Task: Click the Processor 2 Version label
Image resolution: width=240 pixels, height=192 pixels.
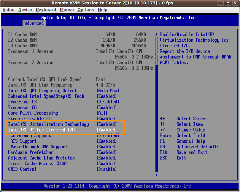Action: [x=31, y=63]
